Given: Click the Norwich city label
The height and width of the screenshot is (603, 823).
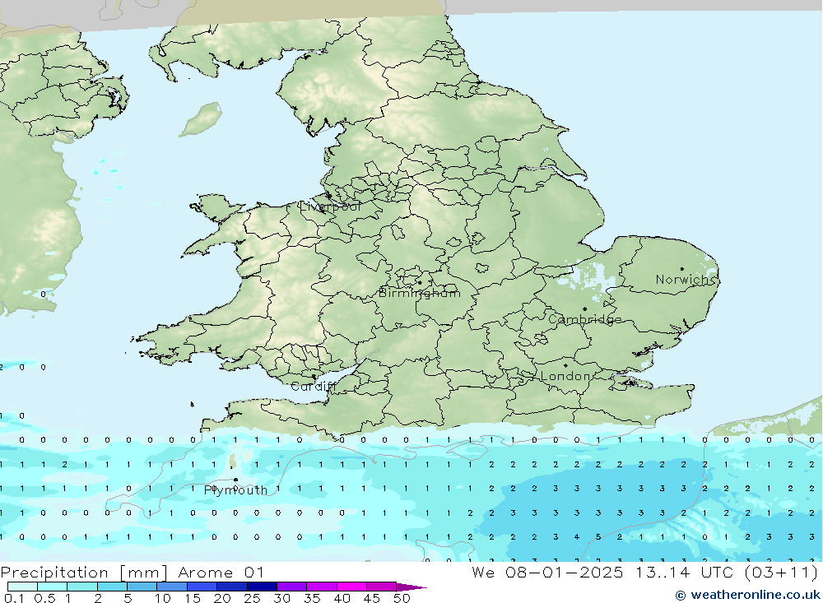Looking at the screenshot, I should tap(686, 280).
